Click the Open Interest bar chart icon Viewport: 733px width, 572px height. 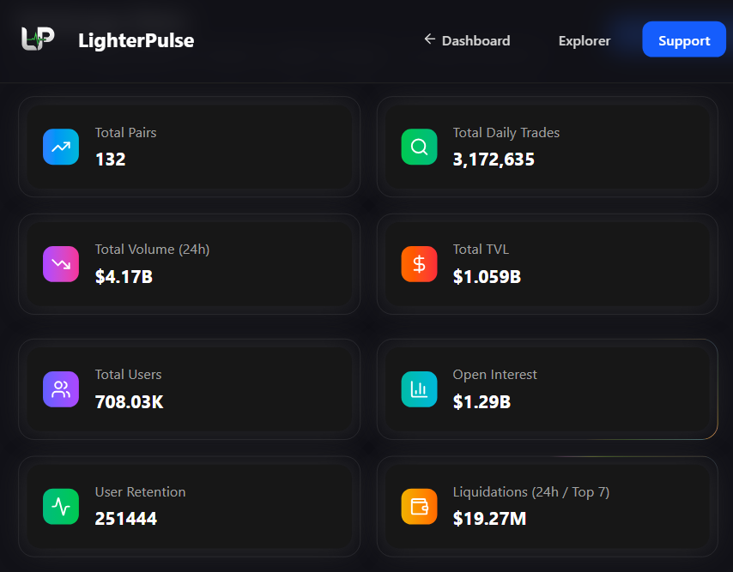[x=420, y=389]
